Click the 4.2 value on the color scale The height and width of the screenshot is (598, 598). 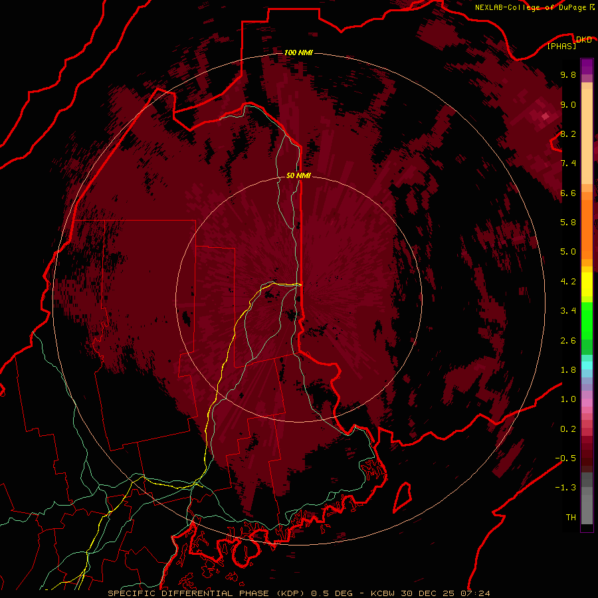point(568,282)
